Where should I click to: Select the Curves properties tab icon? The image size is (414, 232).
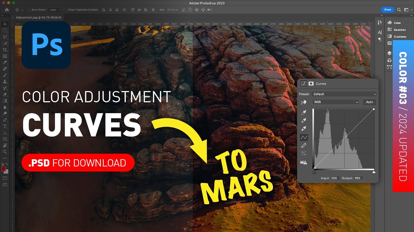pyautogui.click(x=304, y=83)
